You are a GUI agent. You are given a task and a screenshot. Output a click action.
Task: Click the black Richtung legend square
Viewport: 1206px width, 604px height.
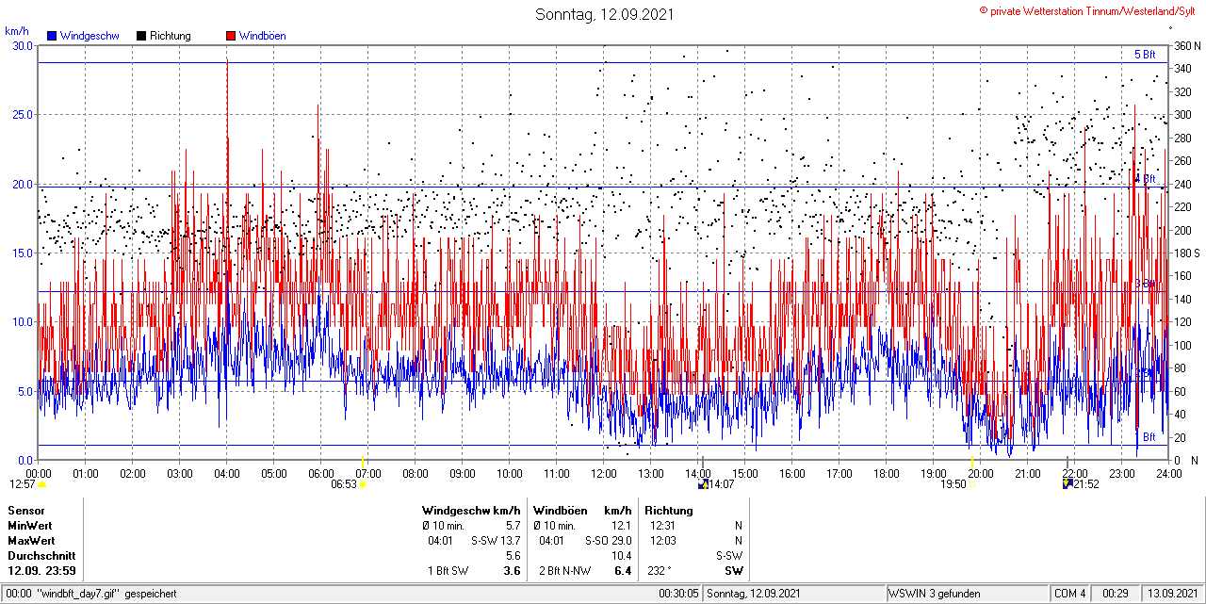coord(141,37)
